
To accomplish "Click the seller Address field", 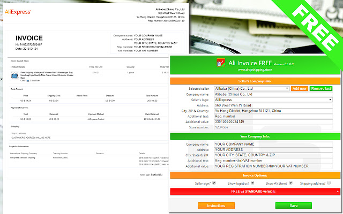I will pyautogui.click(x=273, y=105).
